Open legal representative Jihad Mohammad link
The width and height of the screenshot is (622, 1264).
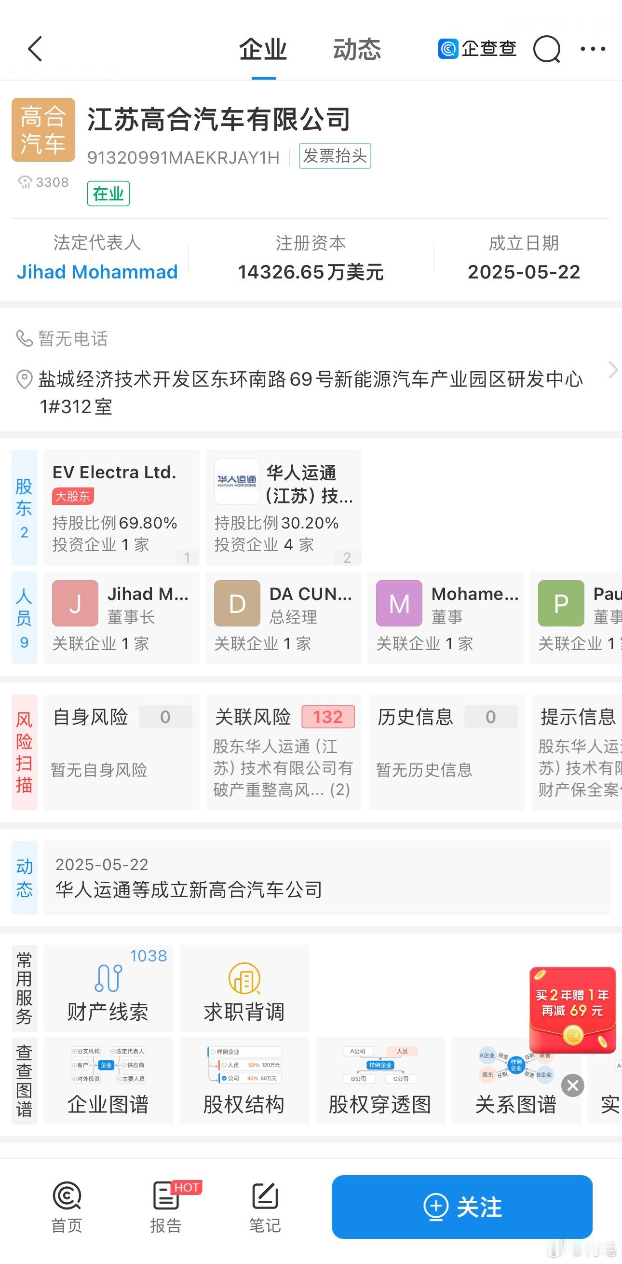click(x=97, y=272)
